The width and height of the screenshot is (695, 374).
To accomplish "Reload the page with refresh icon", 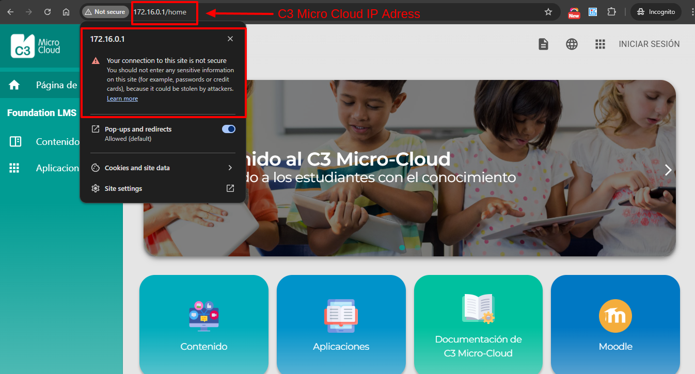I will tap(48, 12).
